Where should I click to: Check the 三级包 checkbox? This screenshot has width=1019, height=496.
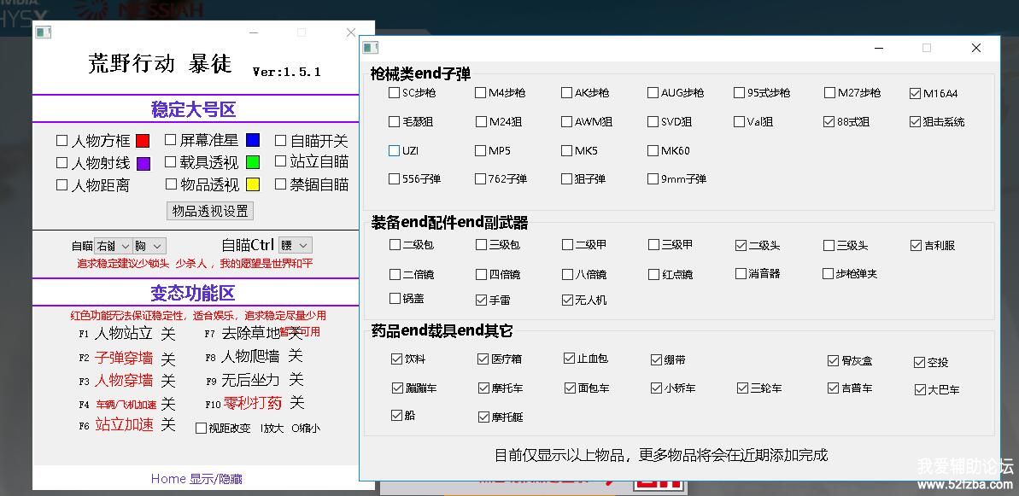[481, 245]
